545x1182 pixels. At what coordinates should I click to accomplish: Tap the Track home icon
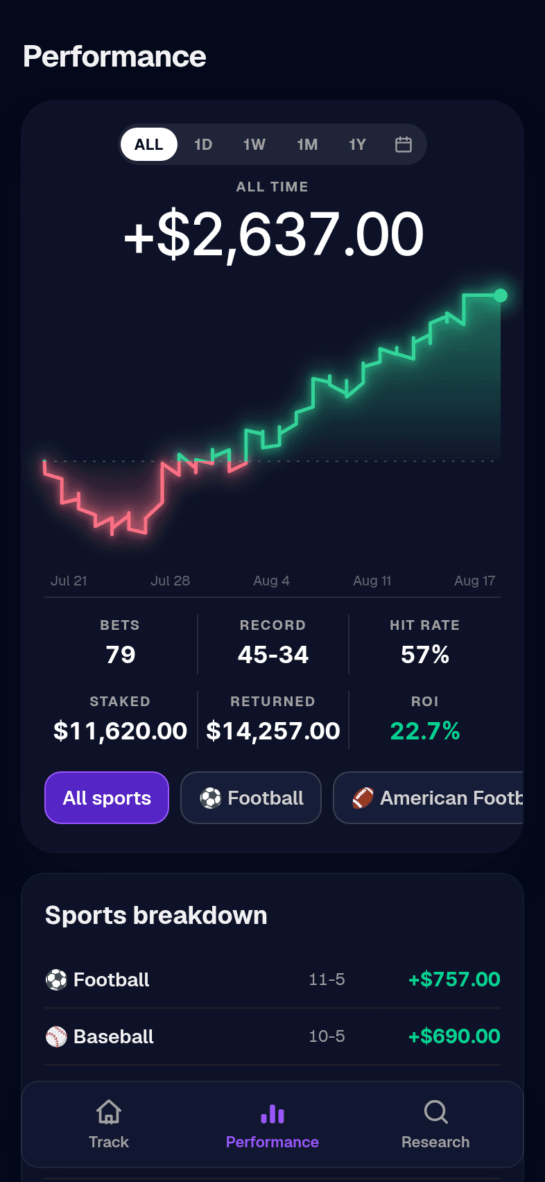(109, 1112)
